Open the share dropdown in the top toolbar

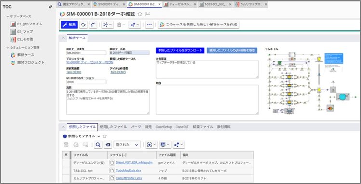point(134,25)
